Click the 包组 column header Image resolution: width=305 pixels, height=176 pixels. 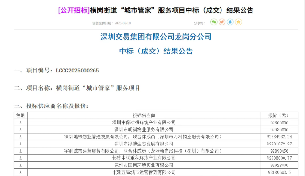click(x=21, y=115)
